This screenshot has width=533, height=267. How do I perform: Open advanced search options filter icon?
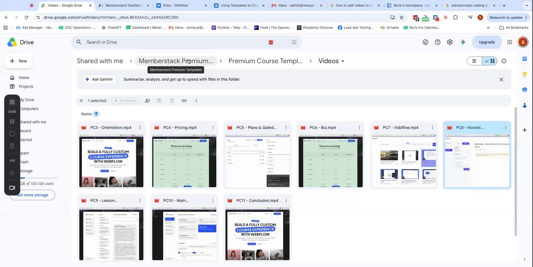tap(294, 42)
